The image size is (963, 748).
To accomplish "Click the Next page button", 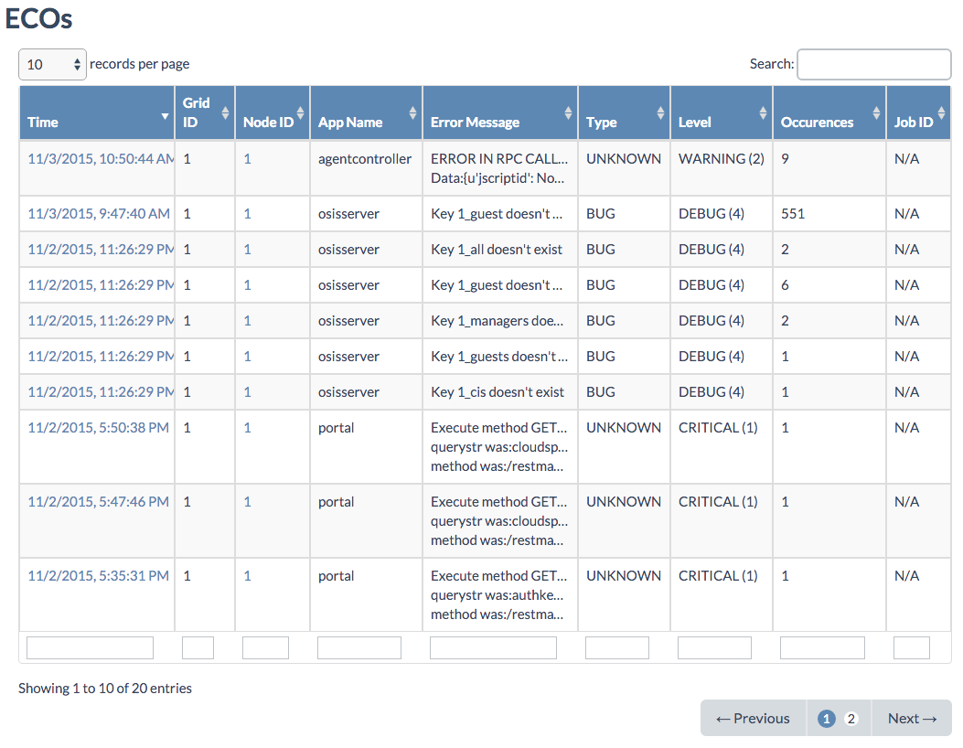I will (x=912, y=719).
